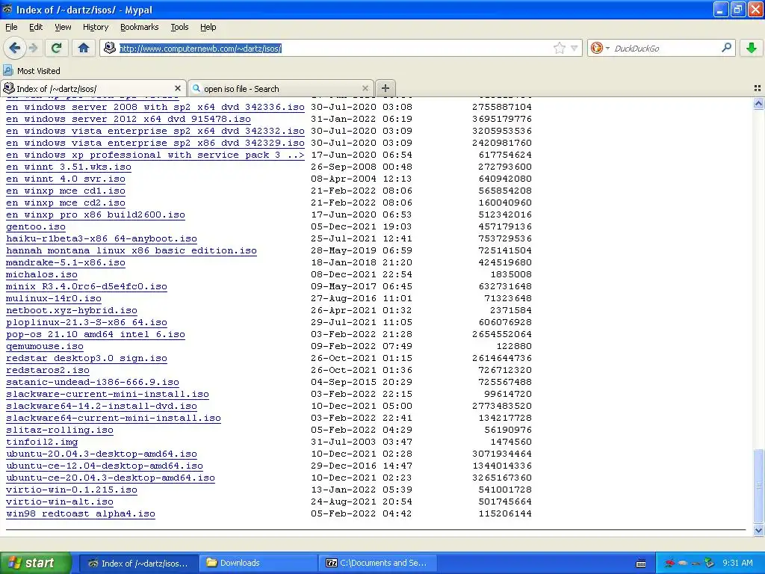Download gentoo.iso link

(x=36, y=227)
